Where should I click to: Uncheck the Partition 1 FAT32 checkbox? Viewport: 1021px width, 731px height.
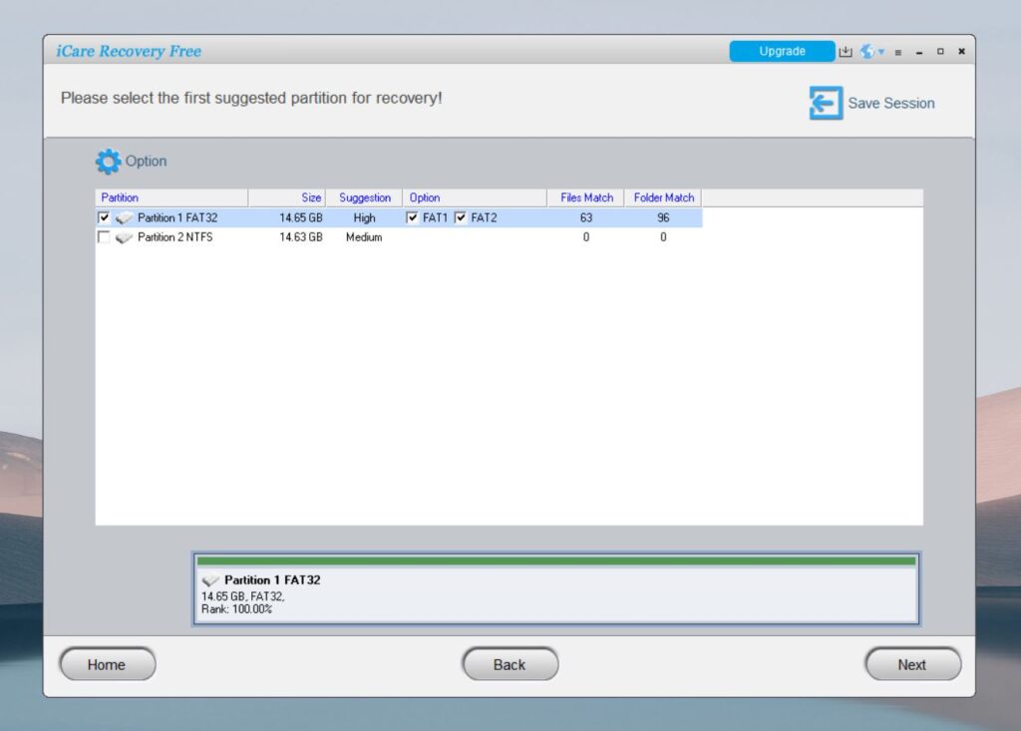click(x=104, y=217)
